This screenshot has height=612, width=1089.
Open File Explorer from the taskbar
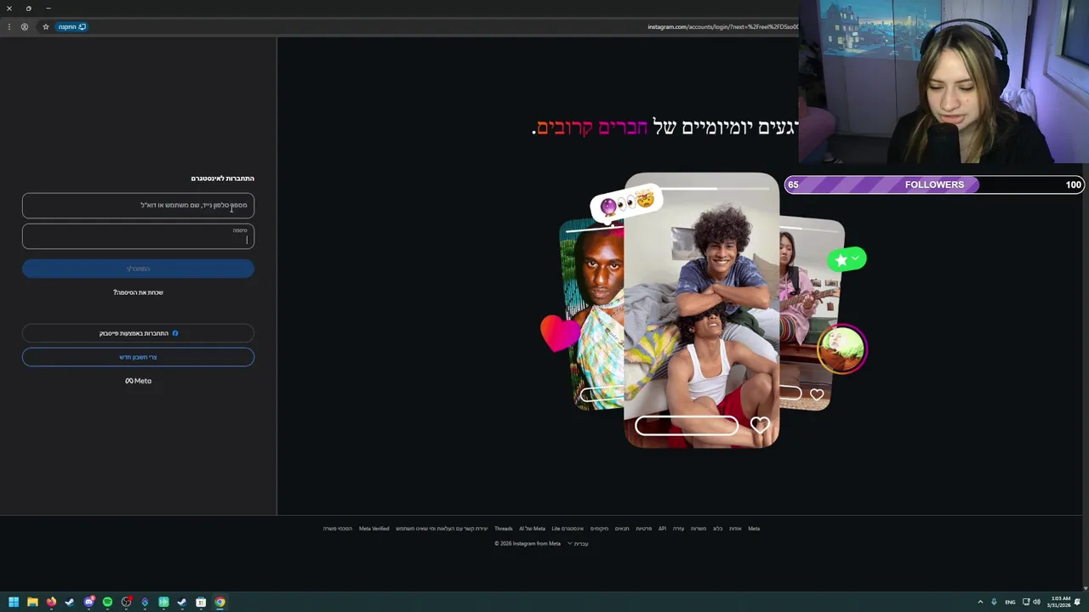32,602
